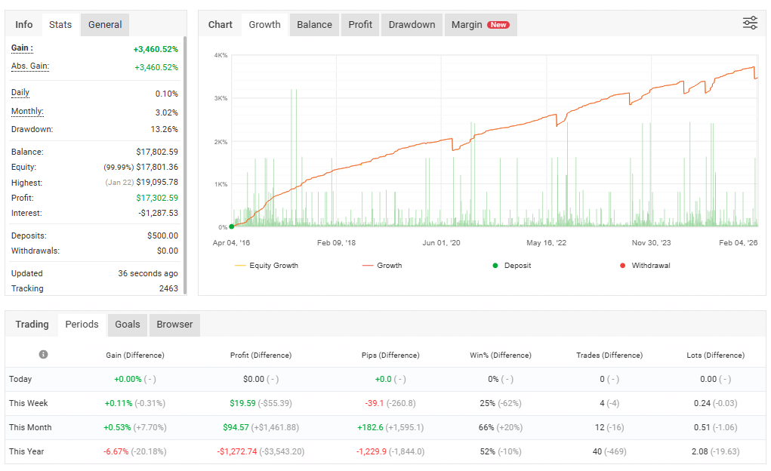This screenshot has width=771, height=471.
Task: Open the chart settings sliders icon
Action: point(749,23)
